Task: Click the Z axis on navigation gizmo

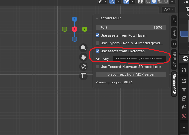Action: [x=75, y=19]
